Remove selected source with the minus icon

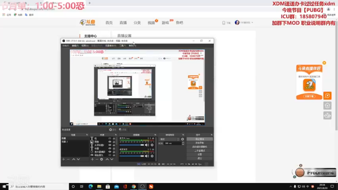97,159
